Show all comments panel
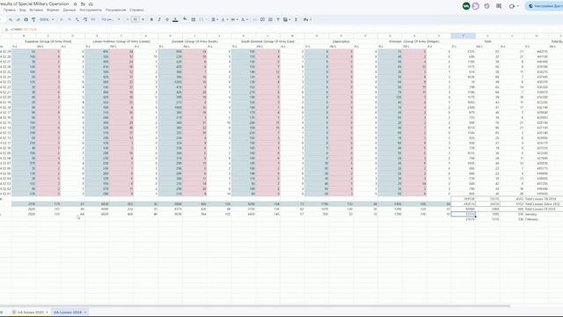 point(499,6)
